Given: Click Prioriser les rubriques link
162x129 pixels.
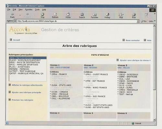Looking at the screenshot, I should tap(22, 100).
